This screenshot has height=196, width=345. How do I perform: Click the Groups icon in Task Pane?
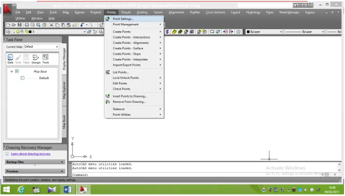36,59
